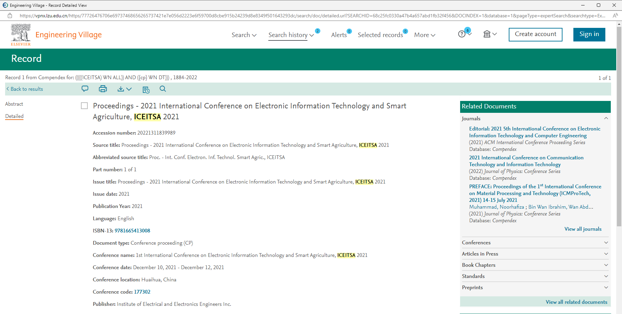
Task: Click the scrollbar up arrow
Action: coord(619,24)
